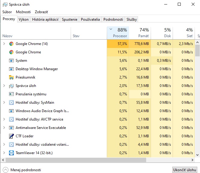Expand the Správca úloh process group
Viewport: 200px width, 173px height.
4,86
